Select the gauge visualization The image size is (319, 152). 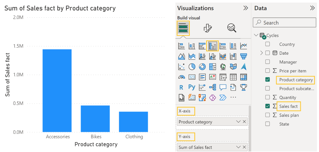(181, 77)
